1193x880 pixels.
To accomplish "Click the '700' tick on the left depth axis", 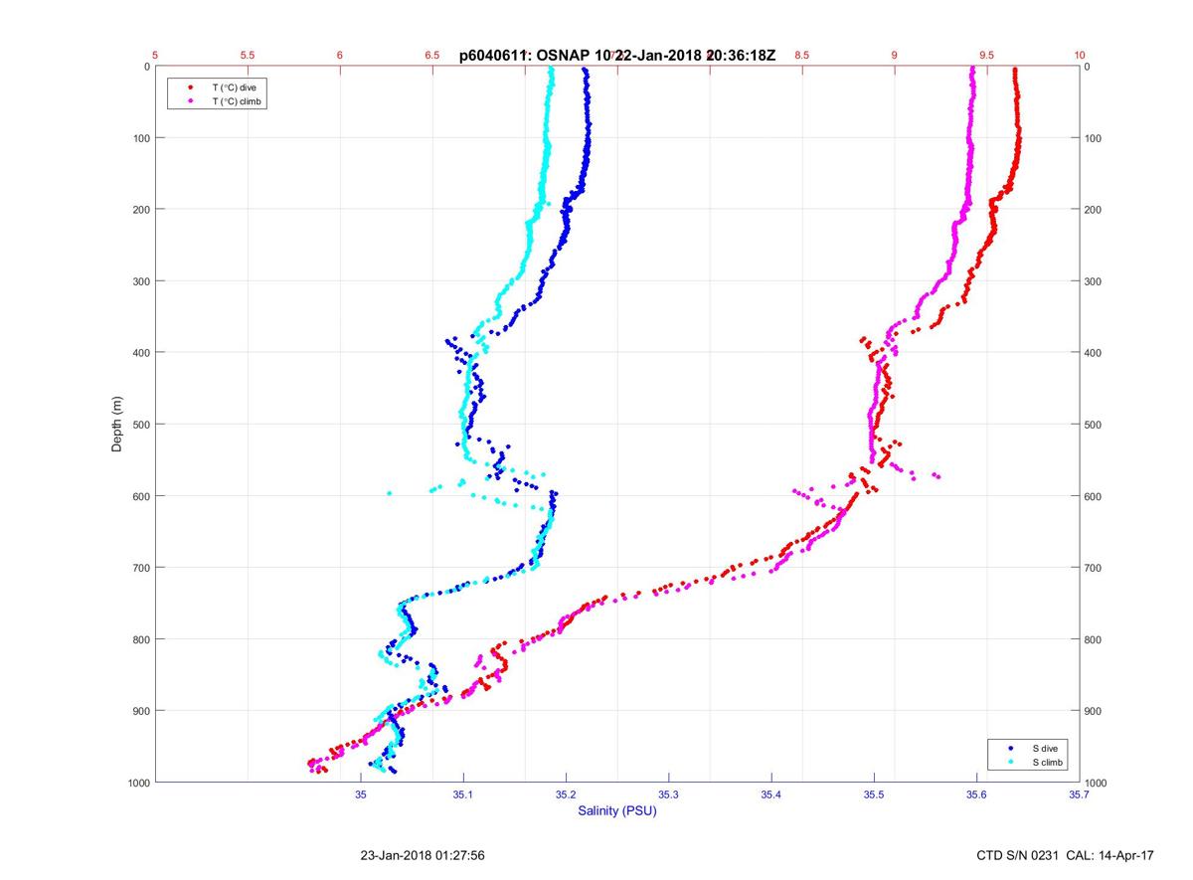I will coord(141,568).
